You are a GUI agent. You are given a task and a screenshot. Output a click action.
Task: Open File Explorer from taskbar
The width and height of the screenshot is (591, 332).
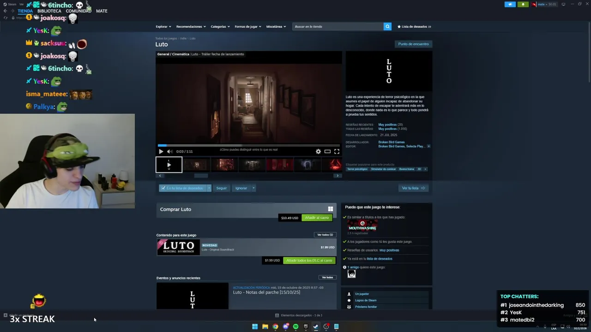point(265,326)
